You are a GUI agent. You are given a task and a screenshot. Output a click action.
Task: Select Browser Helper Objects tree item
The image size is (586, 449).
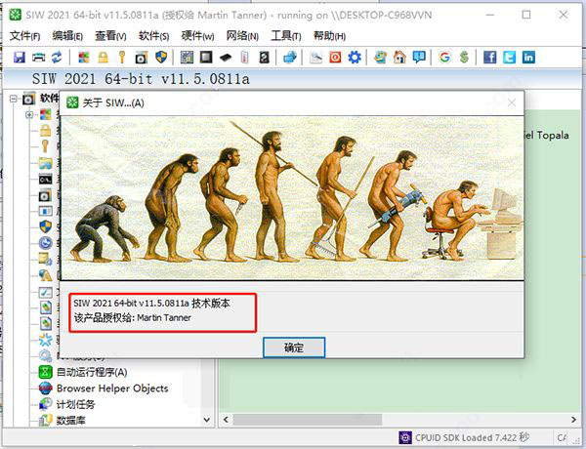[112, 388]
